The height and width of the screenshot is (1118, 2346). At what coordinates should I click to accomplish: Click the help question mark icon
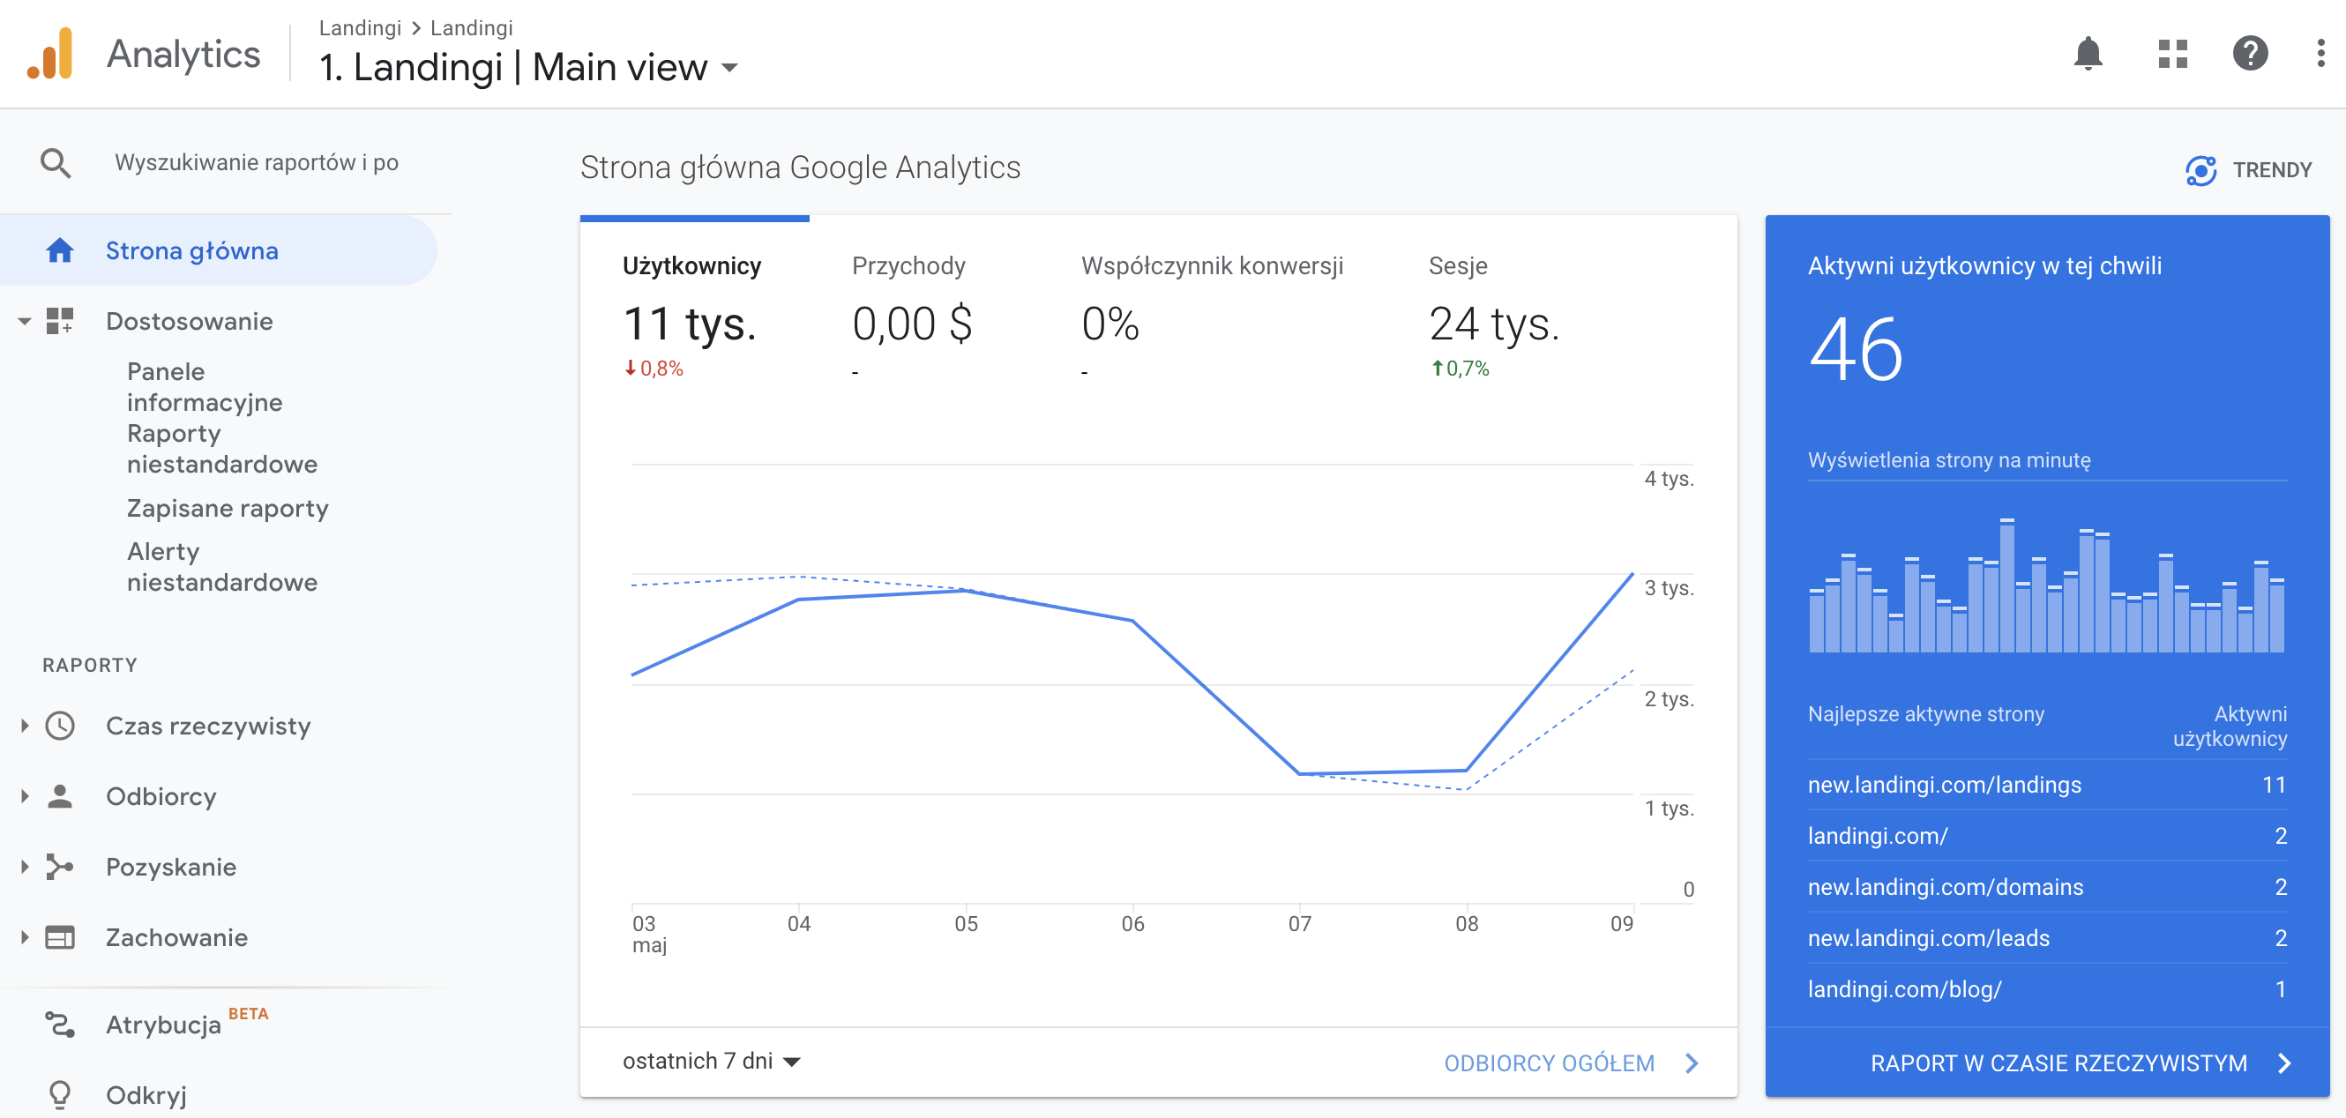(x=2250, y=54)
